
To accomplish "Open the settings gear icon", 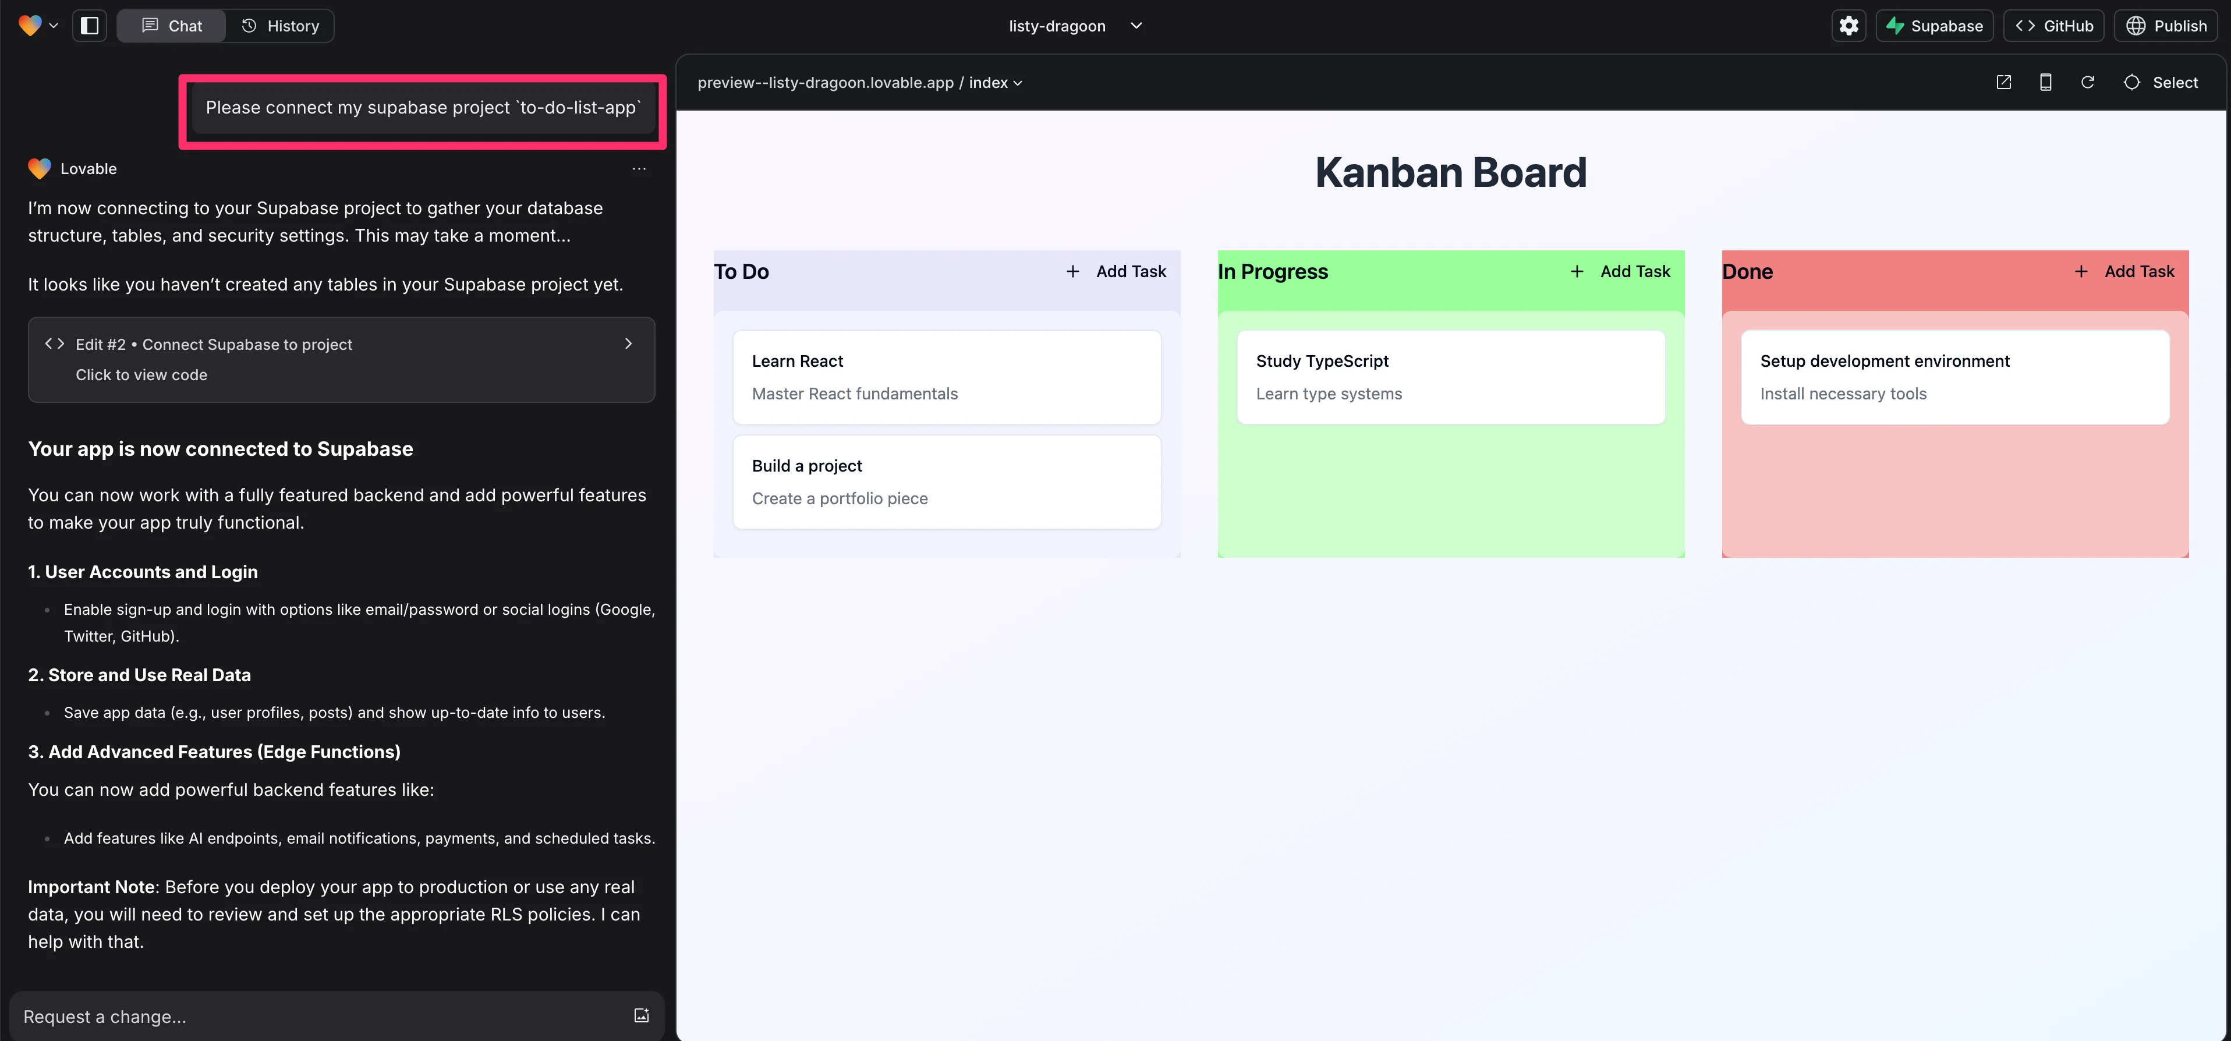I will pos(1848,26).
